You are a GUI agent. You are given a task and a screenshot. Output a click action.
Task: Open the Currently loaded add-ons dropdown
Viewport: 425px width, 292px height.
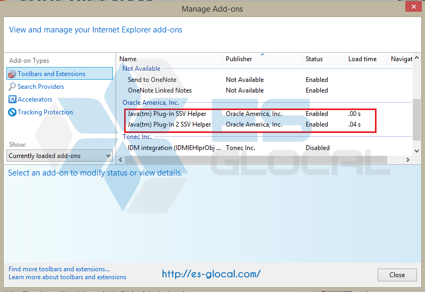(x=59, y=156)
